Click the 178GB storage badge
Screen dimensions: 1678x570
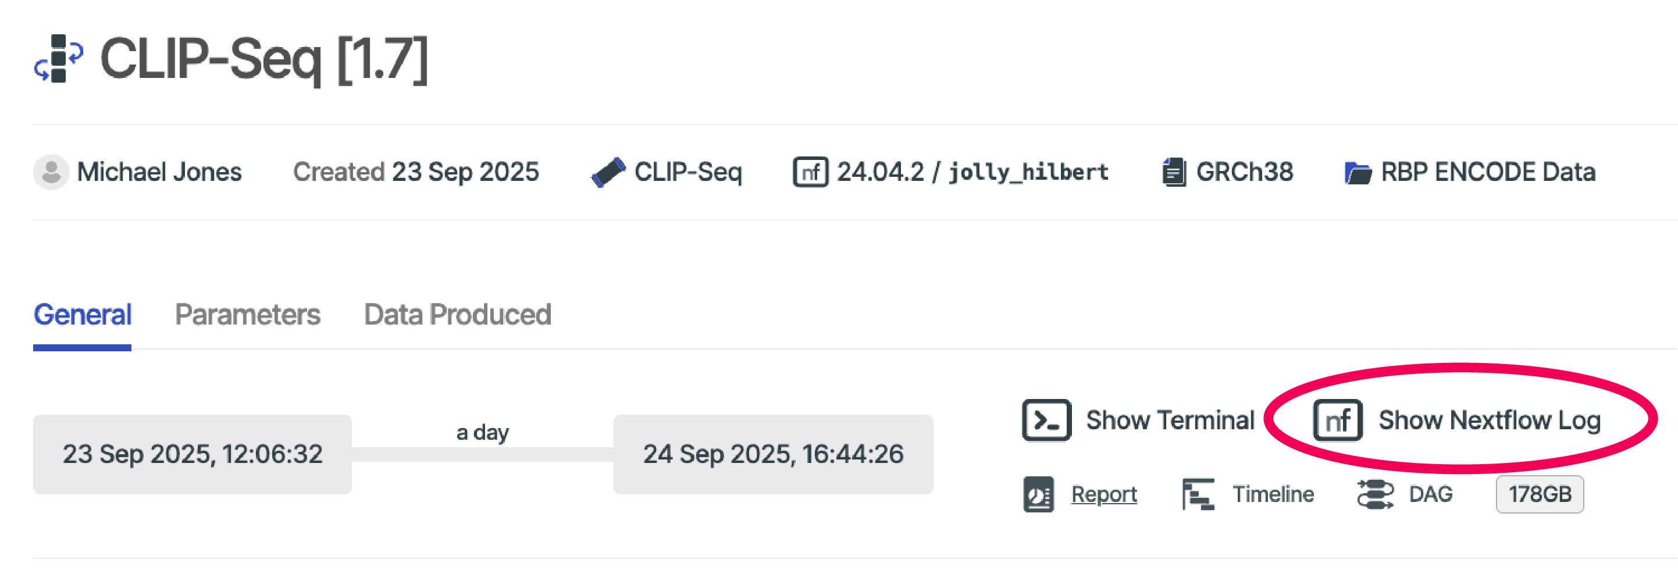(1539, 494)
